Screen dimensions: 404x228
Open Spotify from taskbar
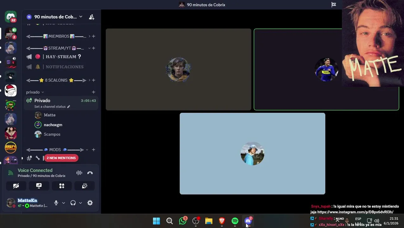click(x=235, y=221)
